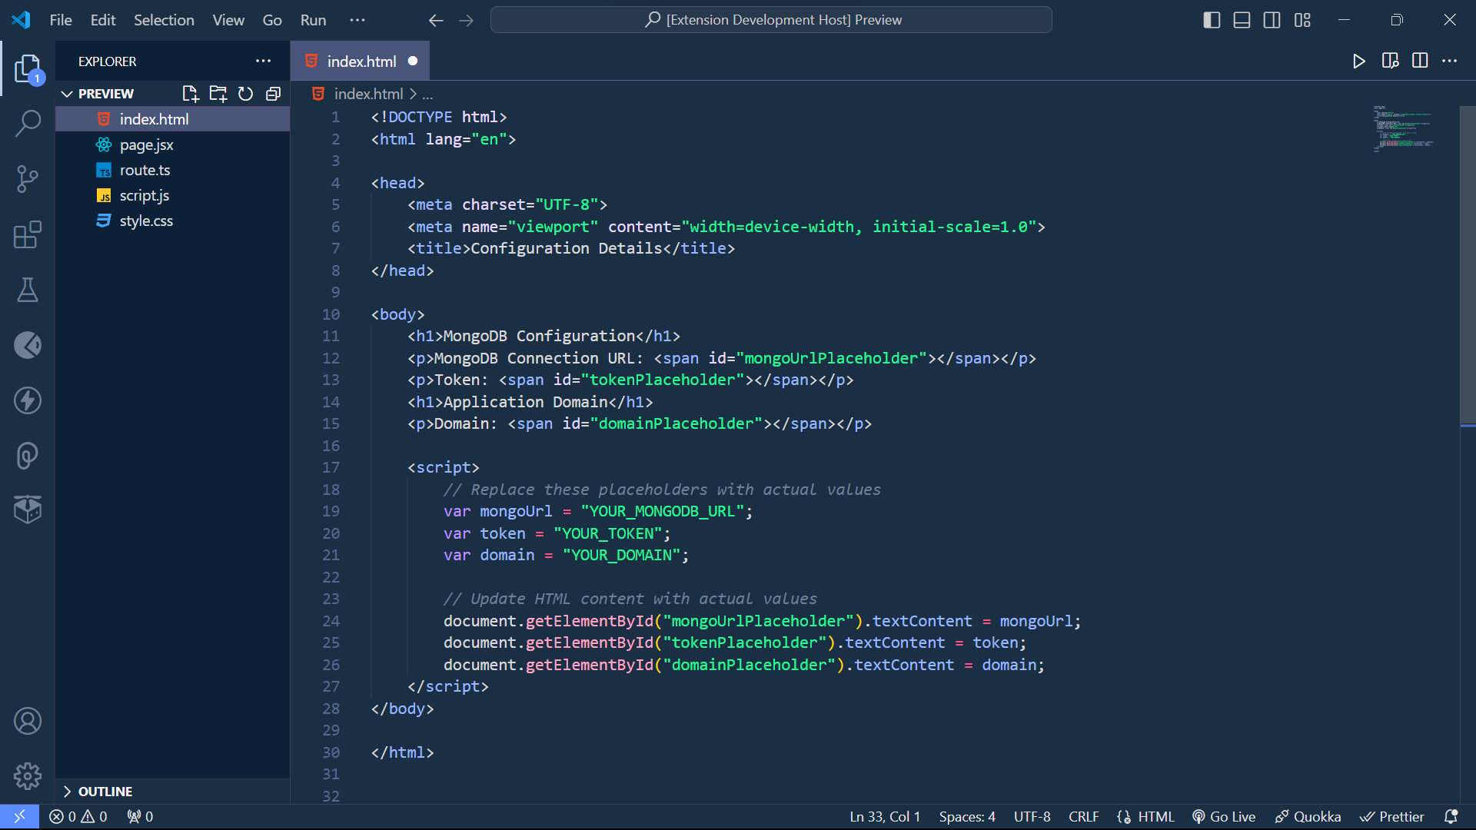Screen dimensions: 1476x830
Task: Open the Explorer view in activity bar
Action: tap(28, 68)
